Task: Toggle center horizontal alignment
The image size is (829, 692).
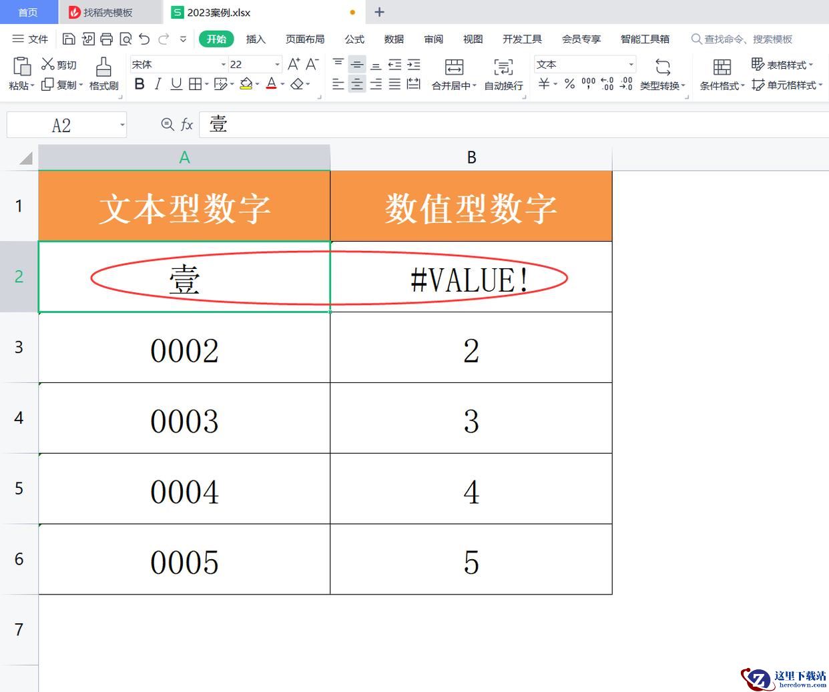Action: (357, 84)
